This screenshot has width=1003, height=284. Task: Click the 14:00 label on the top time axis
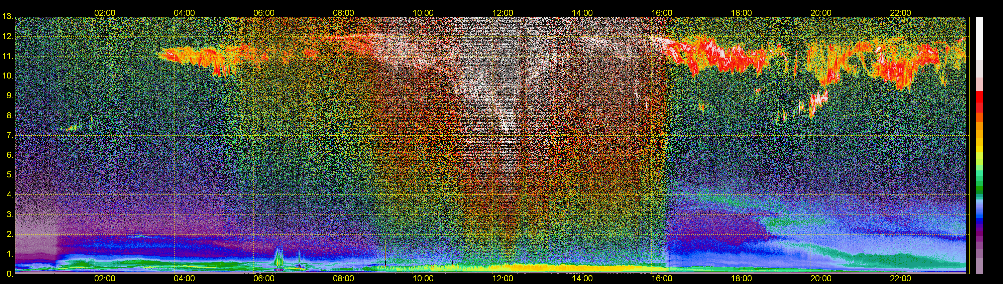click(x=582, y=13)
